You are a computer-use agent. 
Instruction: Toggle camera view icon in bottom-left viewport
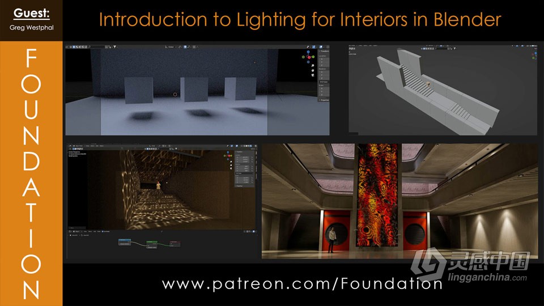tap(231, 168)
